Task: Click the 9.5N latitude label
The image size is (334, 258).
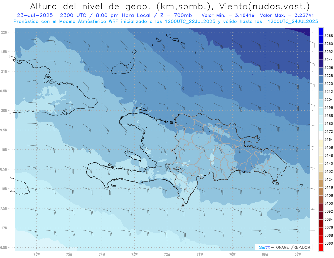Action: pos(4,130)
